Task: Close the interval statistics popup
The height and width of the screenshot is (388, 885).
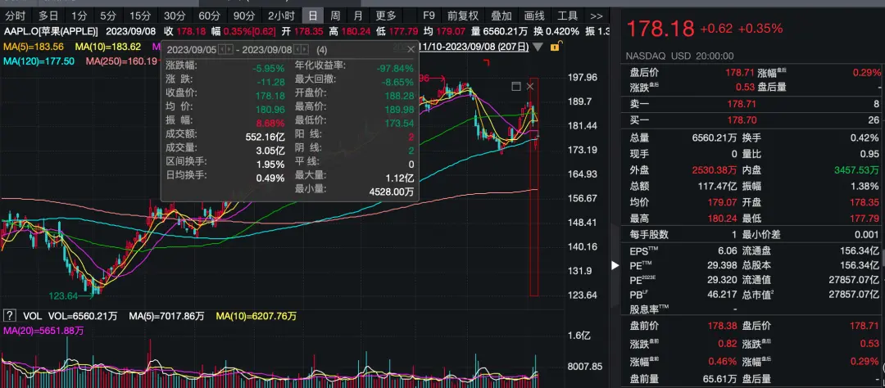Action: click(413, 50)
